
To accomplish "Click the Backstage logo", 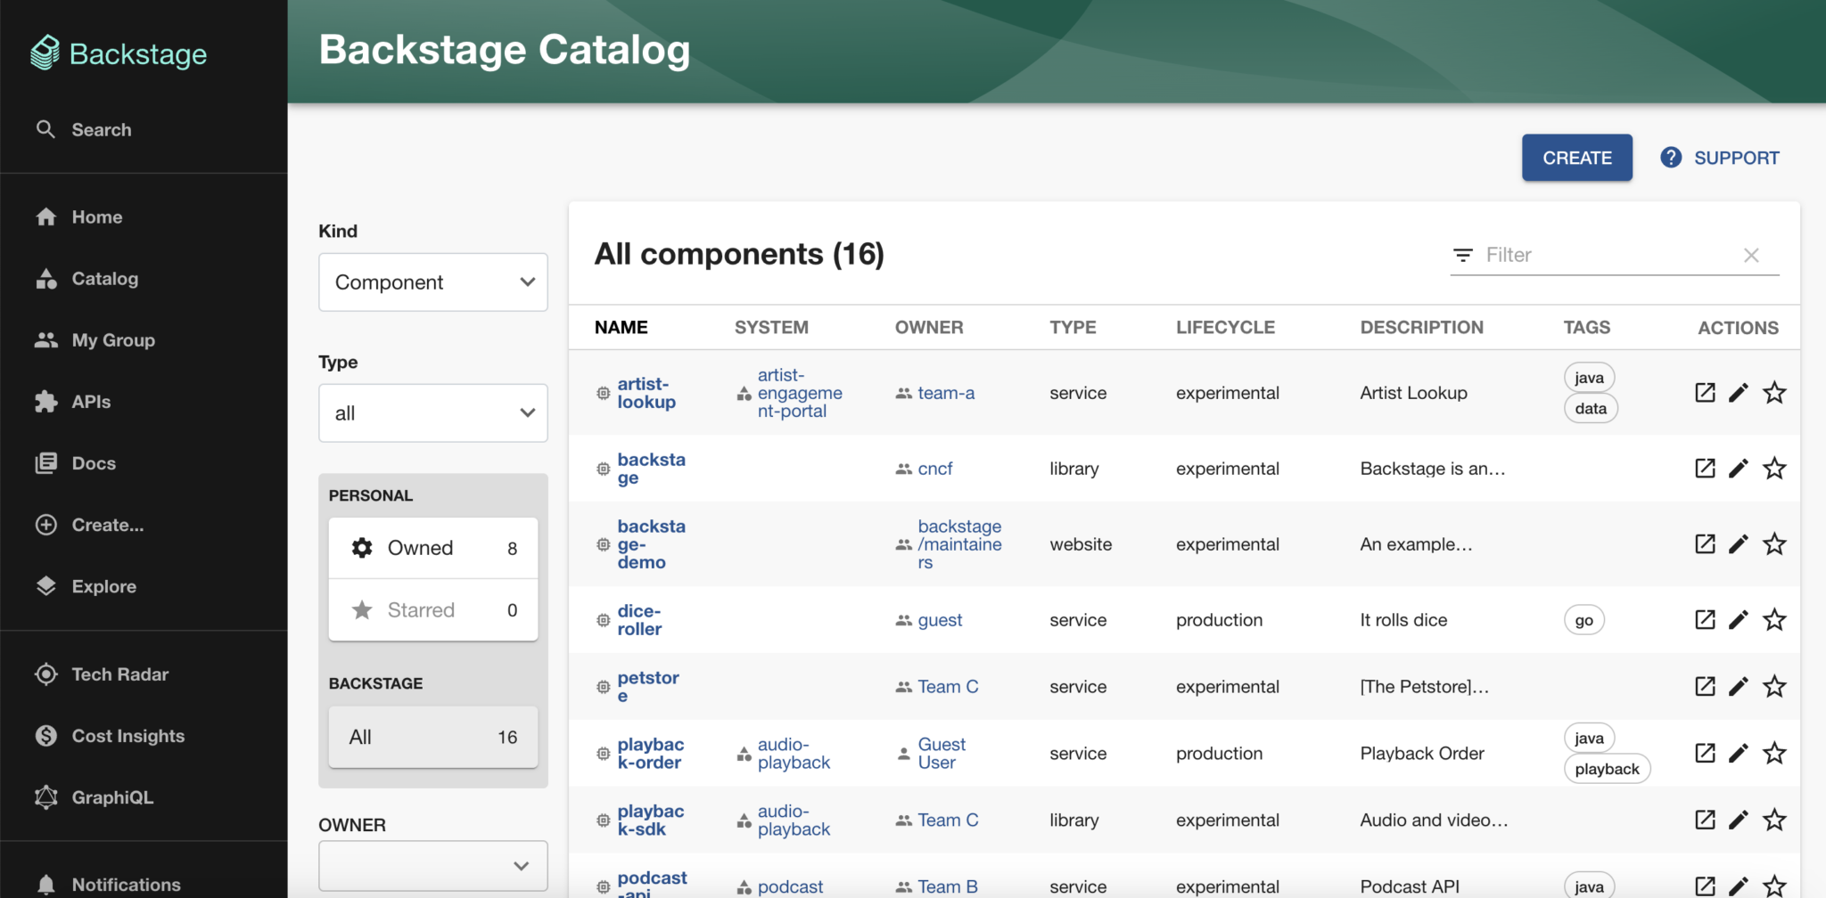I will pos(119,53).
